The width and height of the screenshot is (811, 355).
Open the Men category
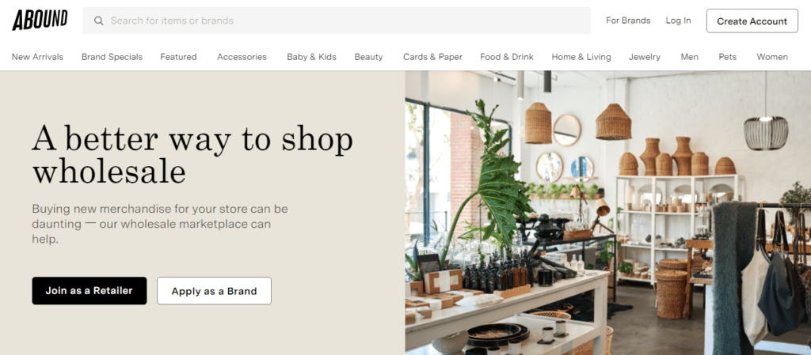point(690,57)
